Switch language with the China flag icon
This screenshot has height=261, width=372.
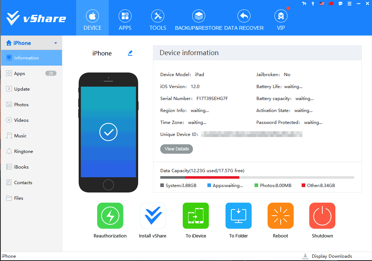[x=331, y=4]
